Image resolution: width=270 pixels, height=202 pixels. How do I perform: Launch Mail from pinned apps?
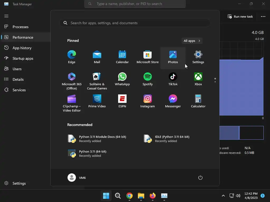97,57
